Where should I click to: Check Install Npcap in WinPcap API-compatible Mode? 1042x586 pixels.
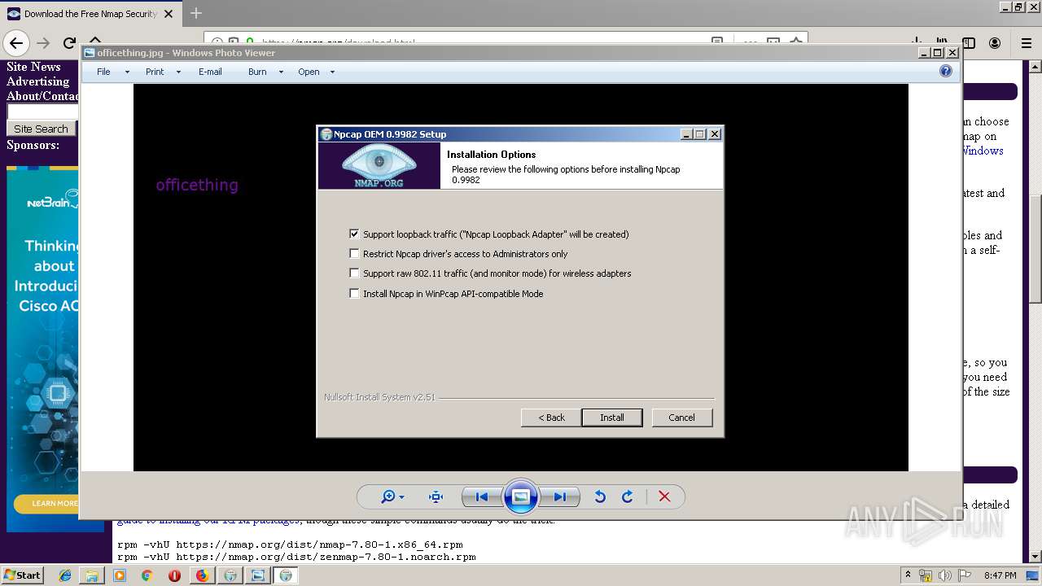point(354,293)
